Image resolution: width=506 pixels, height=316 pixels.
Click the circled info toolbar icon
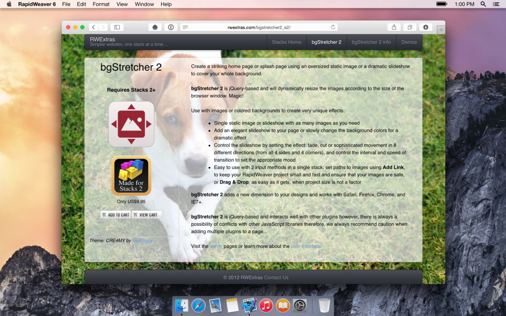pos(171,27)
